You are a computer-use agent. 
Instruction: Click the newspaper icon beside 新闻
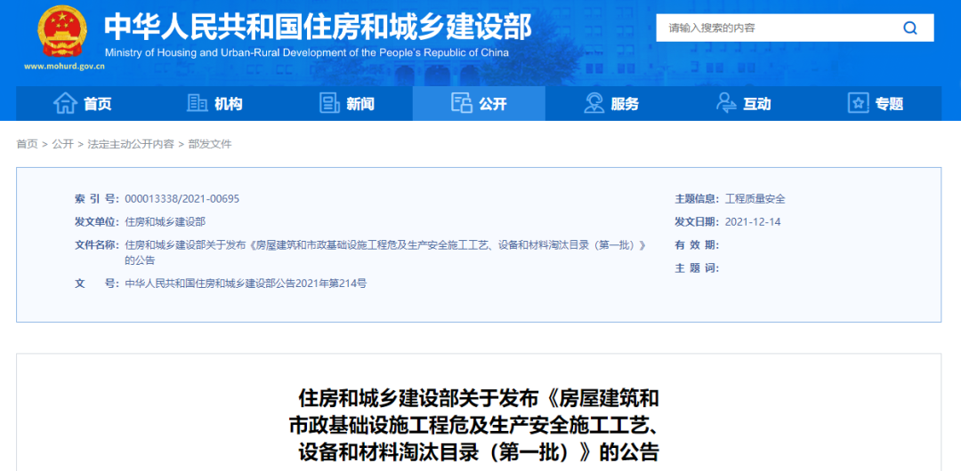(330, 103)
